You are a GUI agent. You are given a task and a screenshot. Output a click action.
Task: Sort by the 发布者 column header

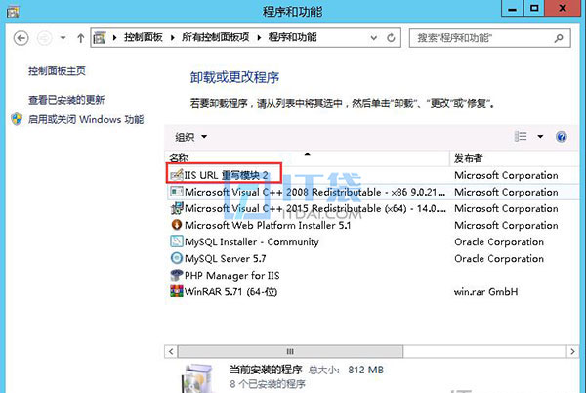click(515, 158)
